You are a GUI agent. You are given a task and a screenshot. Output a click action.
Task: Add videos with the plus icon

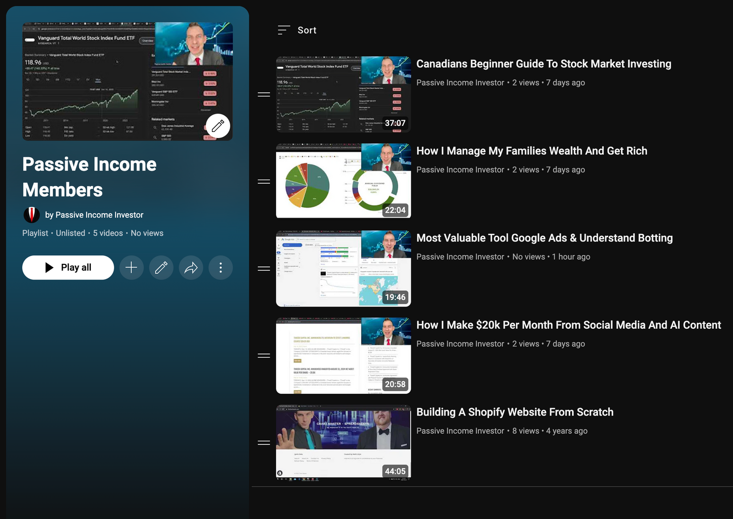(131, 267)
